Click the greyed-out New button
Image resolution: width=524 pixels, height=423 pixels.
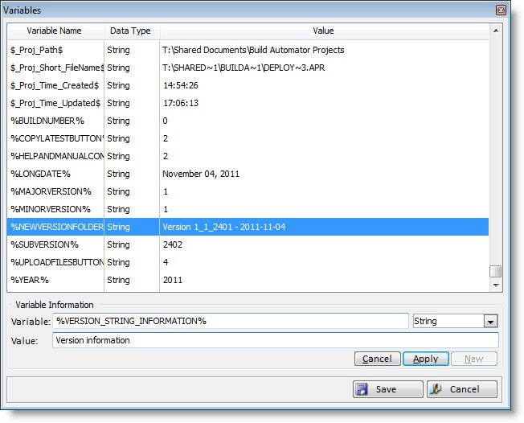474,359
